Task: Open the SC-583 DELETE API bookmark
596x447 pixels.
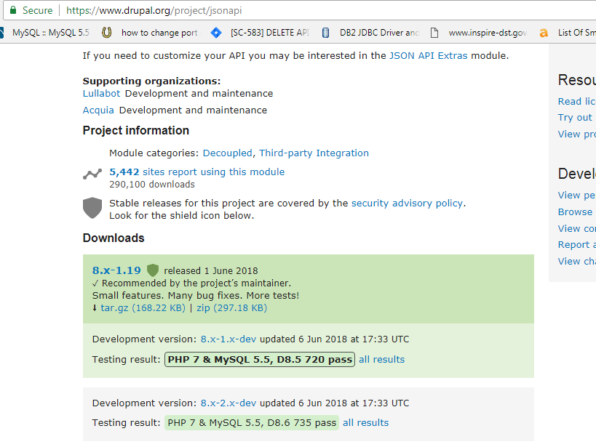Action: (260, 33)
